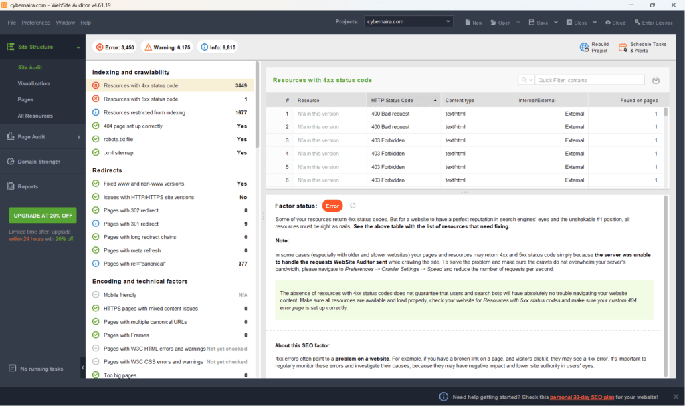Expand the Save button dropdown arrow

pyautogui.click(x=556, y=22)
